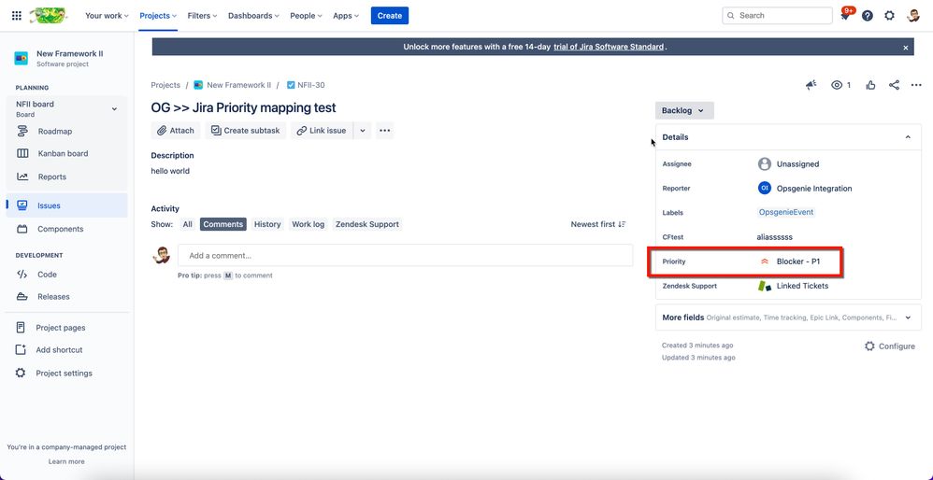This screenshot has height=480, width=933.
Task: Open Project settings
Action: coord(64,373)
